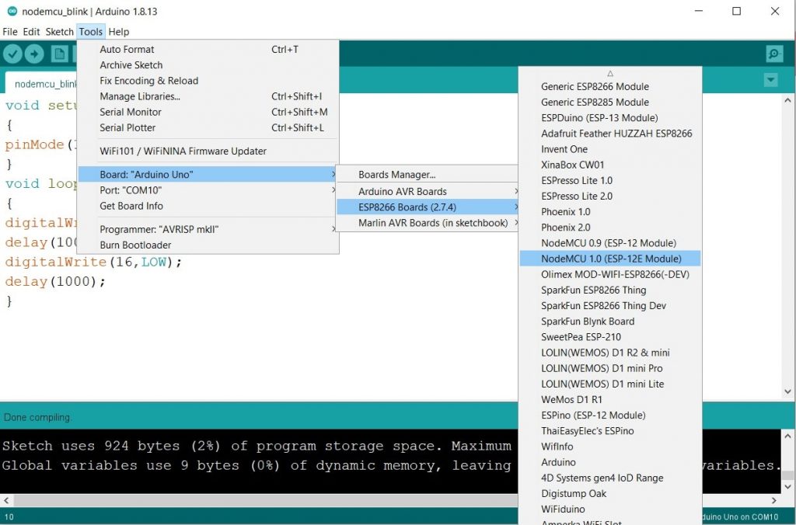Choose SweetPea ESP-210

(610, 337)
